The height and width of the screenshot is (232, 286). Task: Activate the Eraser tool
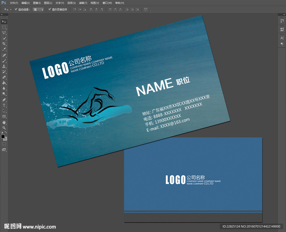coord(4,77)
